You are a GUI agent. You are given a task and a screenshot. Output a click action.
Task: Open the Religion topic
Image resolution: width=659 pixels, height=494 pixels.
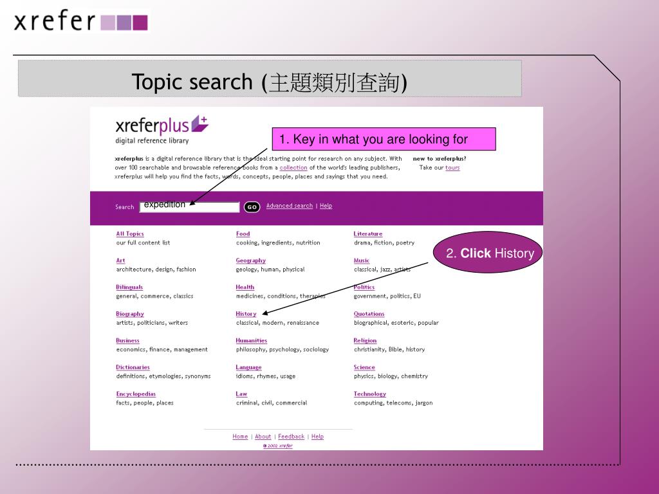click(x=366, y=341)
